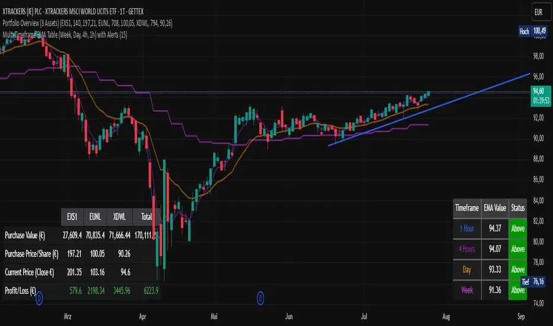Click the EUR currency button
The width and height of the screenshot is (553, 326).
tap(541, 12)
